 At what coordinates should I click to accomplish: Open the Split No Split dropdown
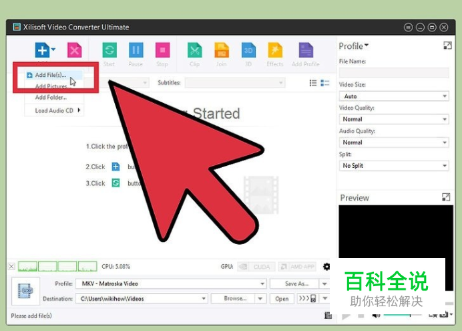pyautogui.click(x=394, y=166)
